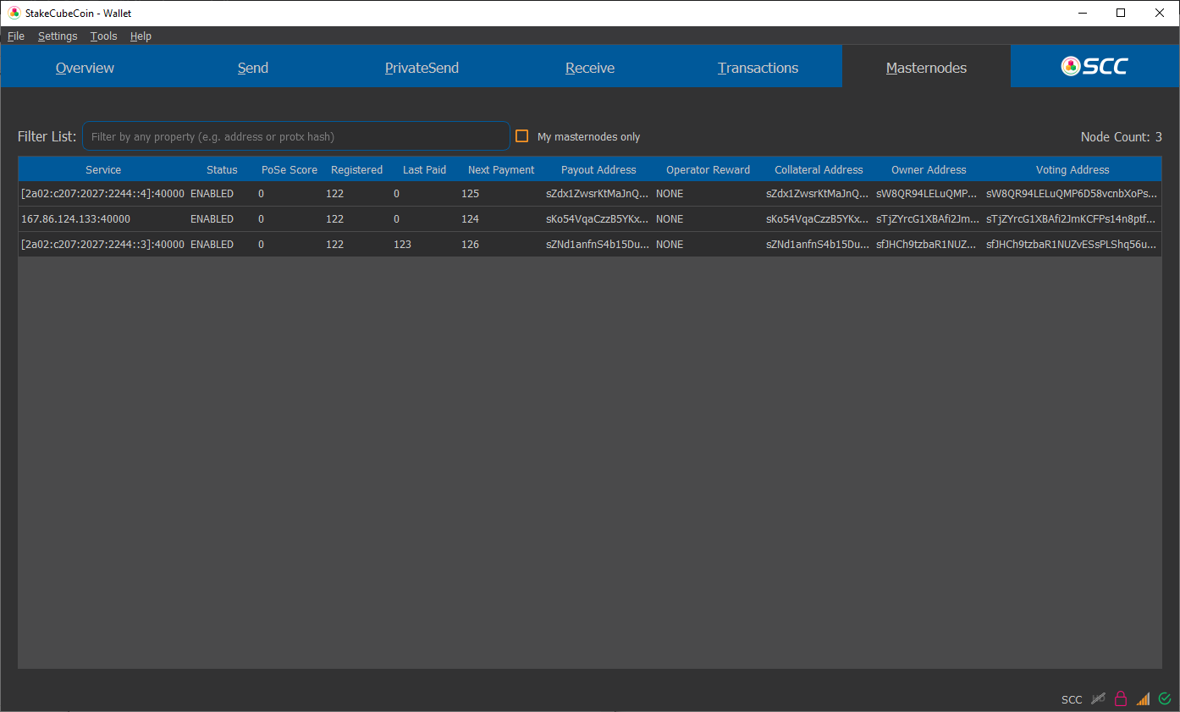Sort by the Operator Reward column header
Viewport: 1180px width, 712px height.
coord(708,169)
